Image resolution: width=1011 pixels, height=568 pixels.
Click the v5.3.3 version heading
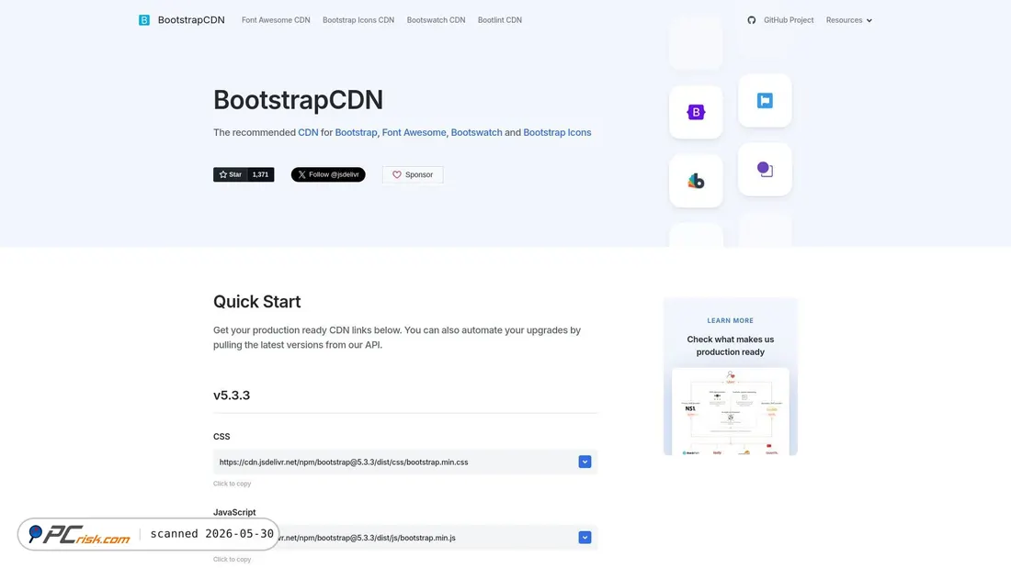point(232,395)
